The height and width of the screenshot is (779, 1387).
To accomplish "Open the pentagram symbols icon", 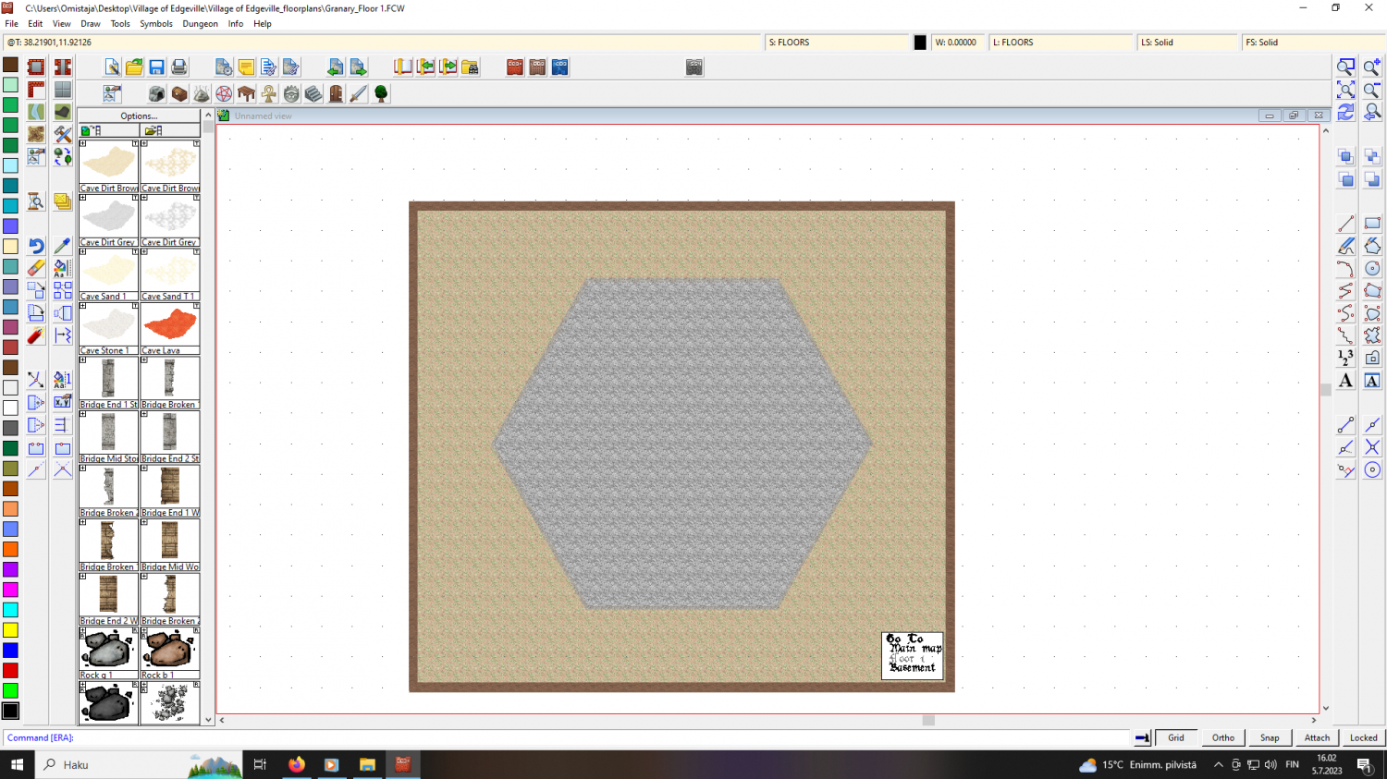I will (x=224, y=94).
